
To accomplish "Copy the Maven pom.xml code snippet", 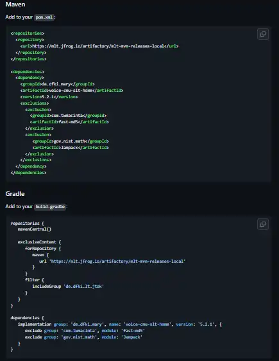I will click(263, 34).
